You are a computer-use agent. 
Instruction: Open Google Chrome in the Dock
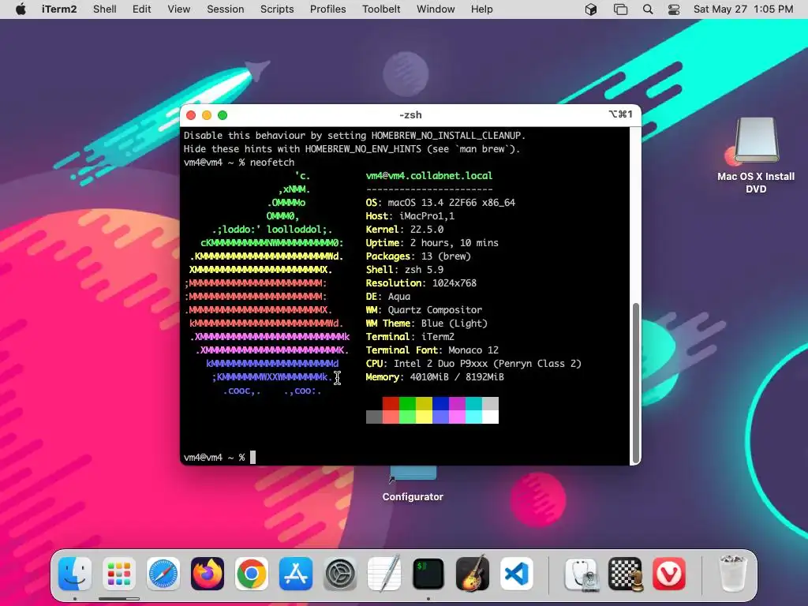tap(252, 574)
